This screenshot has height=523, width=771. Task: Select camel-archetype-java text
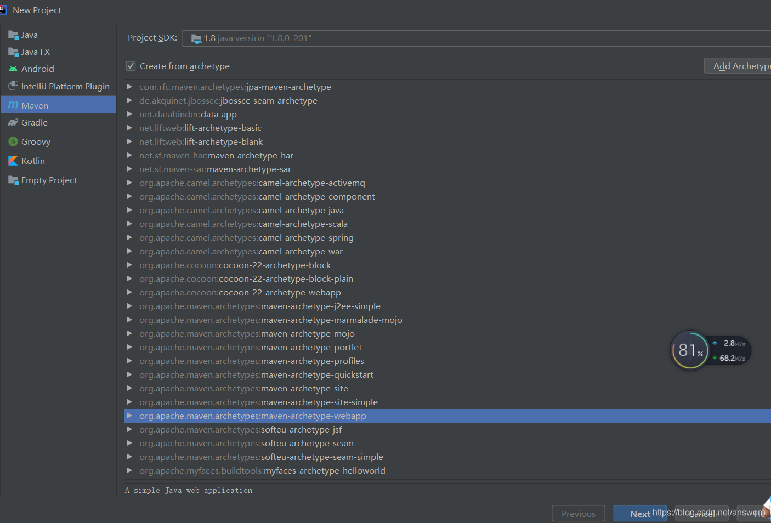[x=301, y=210]
